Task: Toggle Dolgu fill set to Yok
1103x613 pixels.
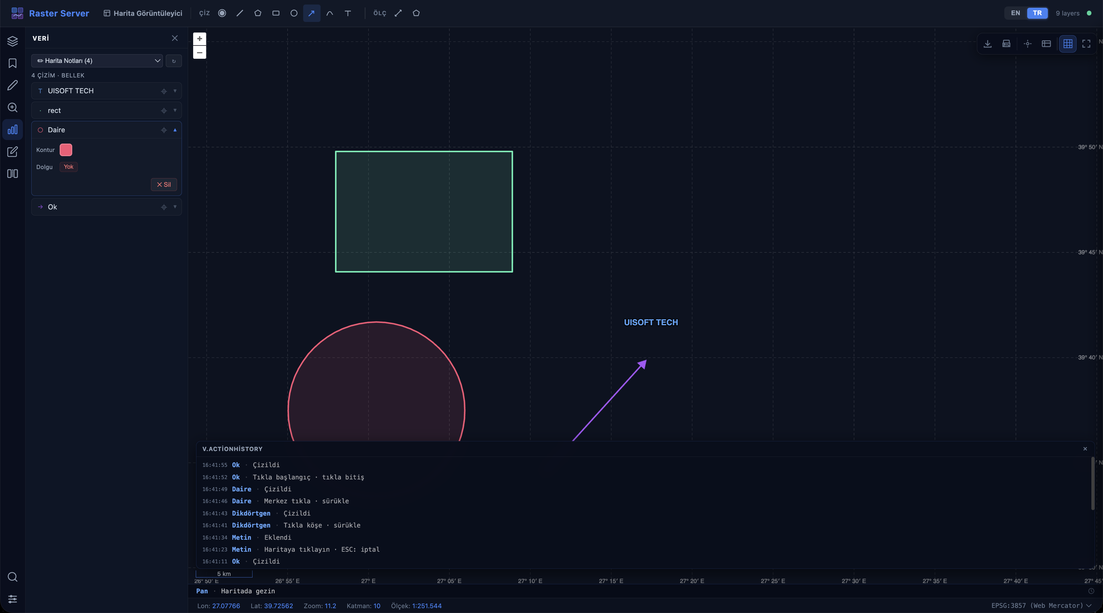Action: tap(68, 166)
